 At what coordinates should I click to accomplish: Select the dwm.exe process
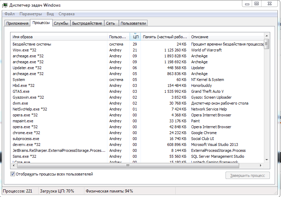click(x=137, y=103)
